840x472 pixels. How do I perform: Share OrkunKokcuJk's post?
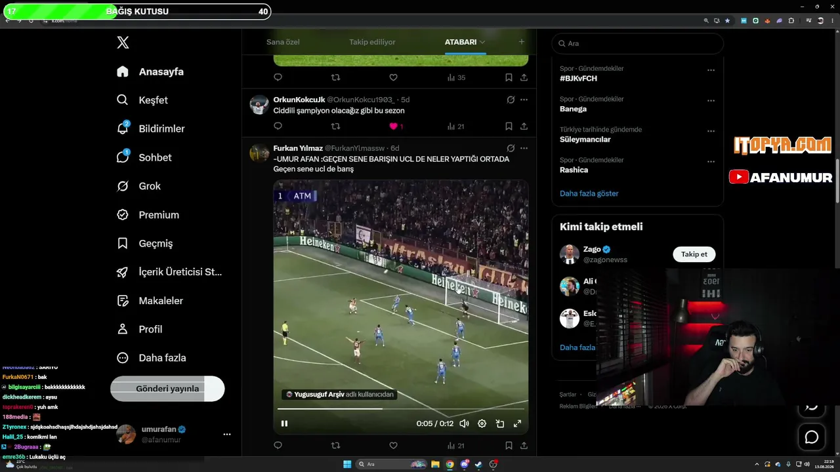click(x=524, y=127)
